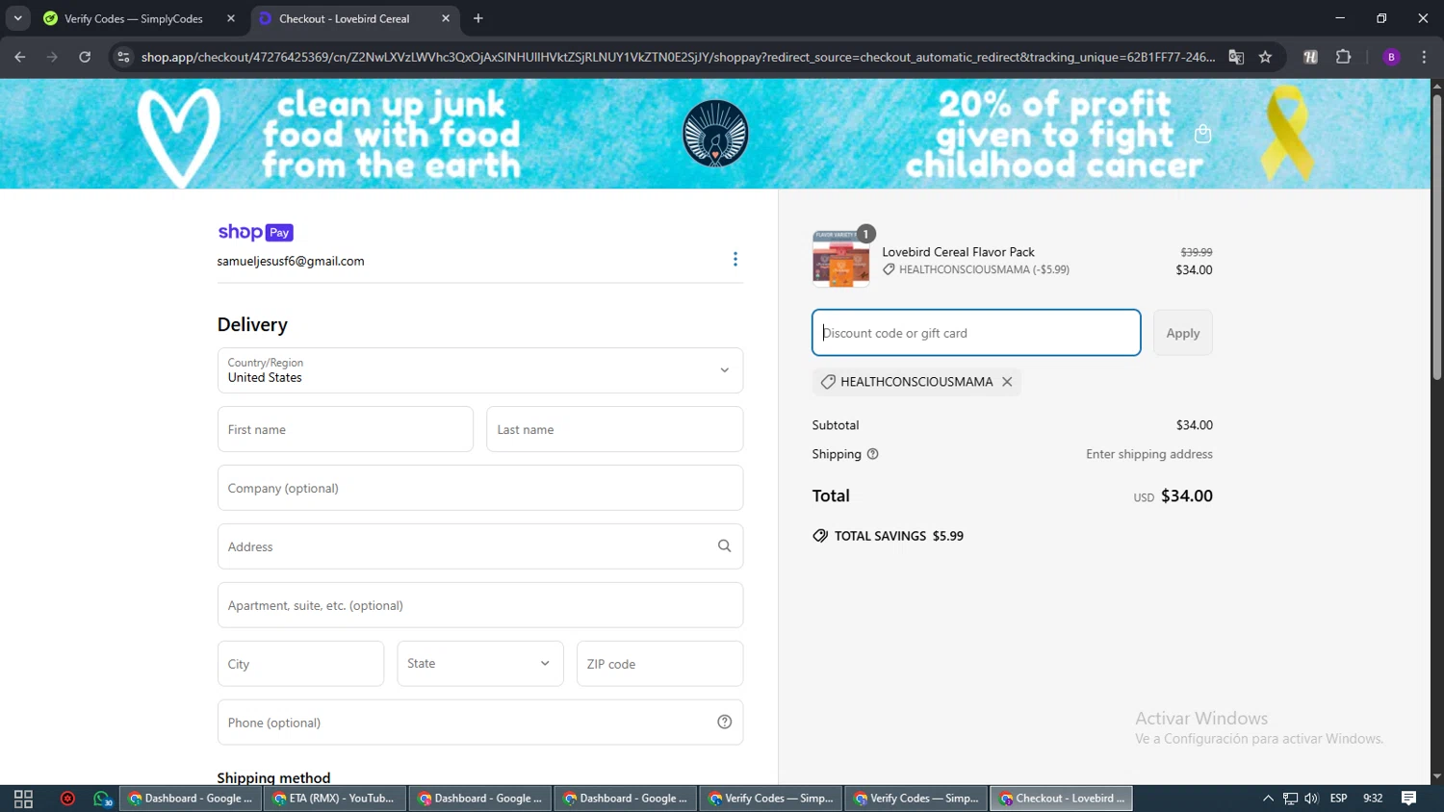This screenshot has height=812, width=1444.
Task: Bookmark this page with the star icon
Action: 1265,57
